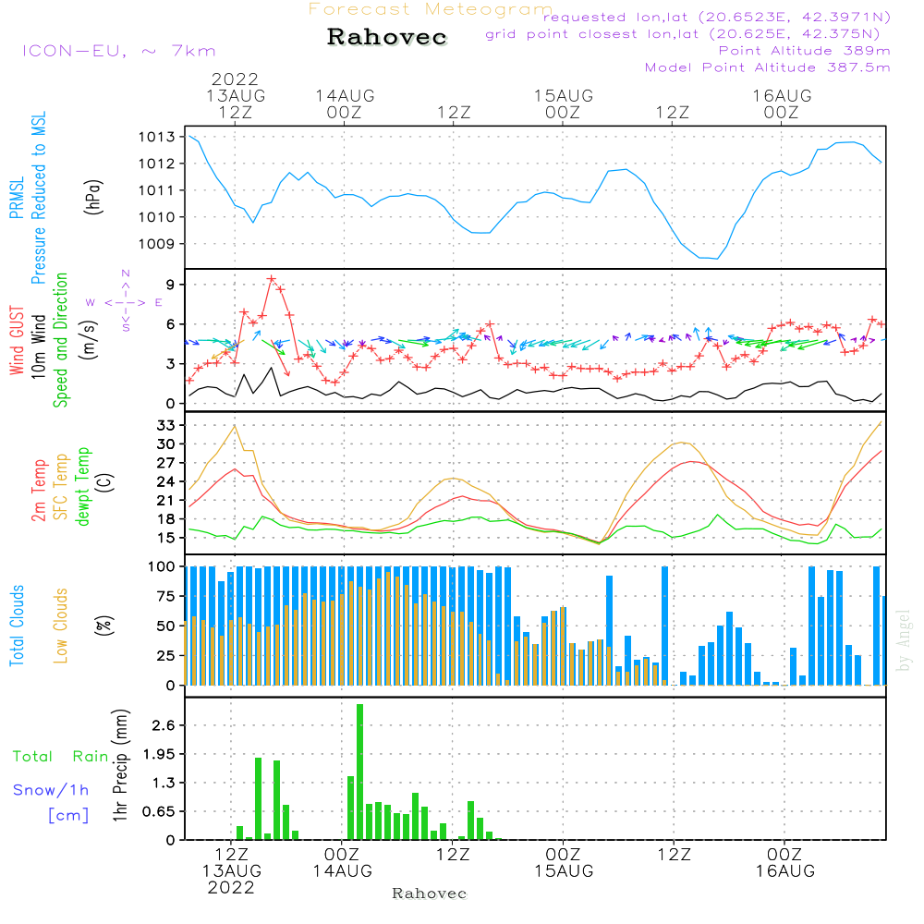Click the '[cm]' snow unit label
The width and height of the screenshot is (924, 924).
click(68, 815)
